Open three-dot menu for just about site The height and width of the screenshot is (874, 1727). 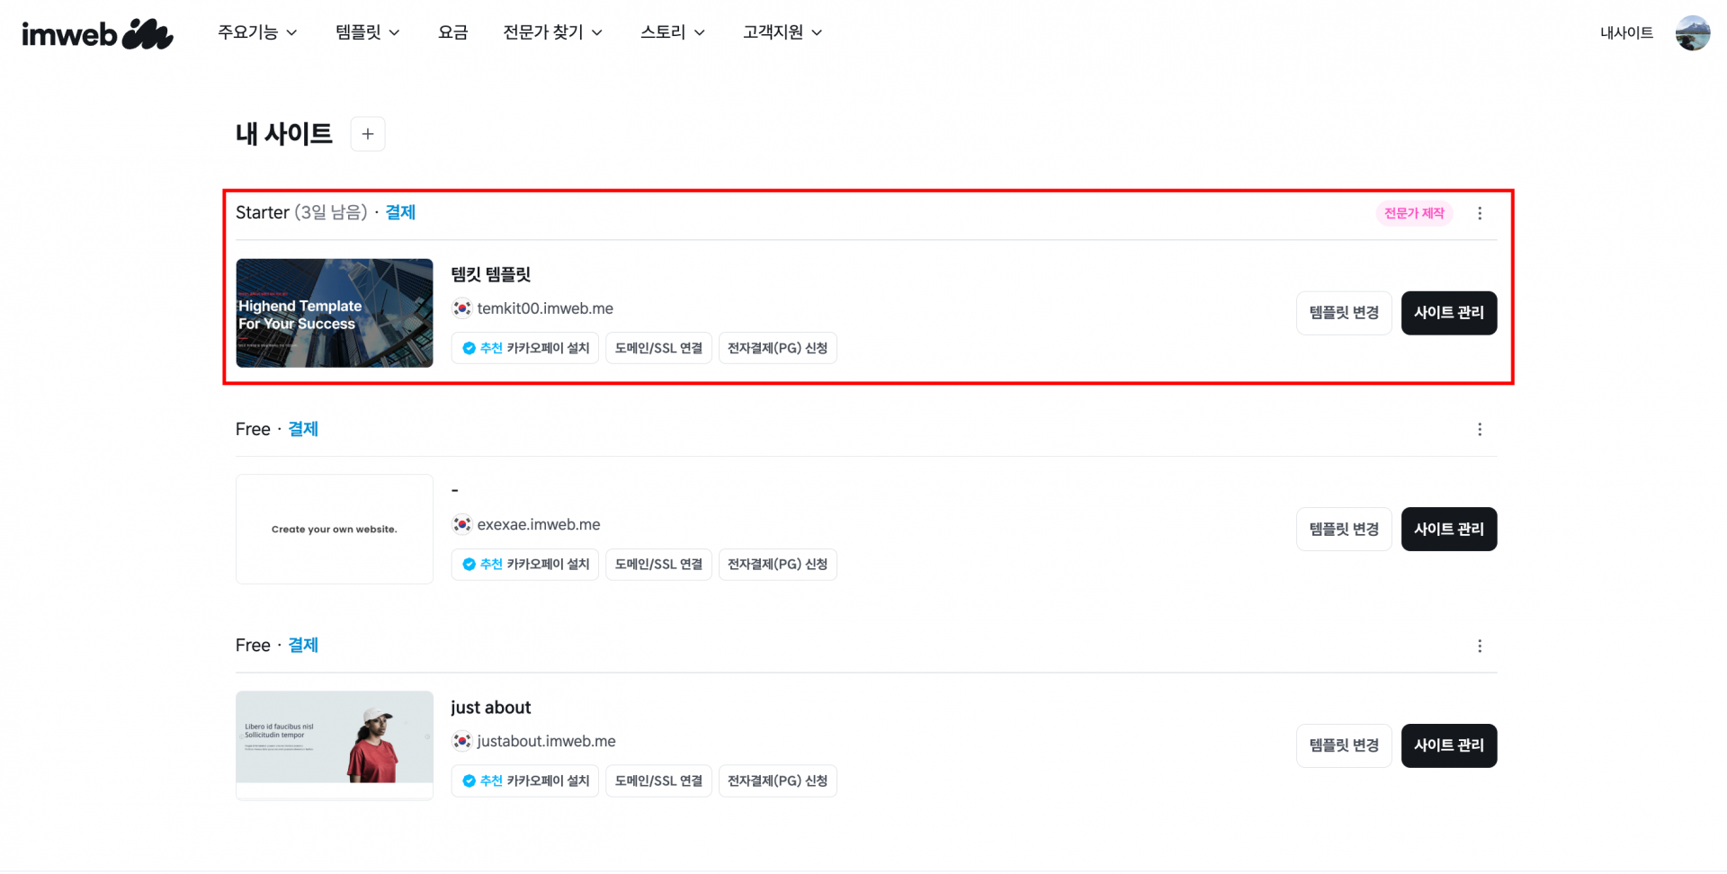click(x=1479, y=647)
